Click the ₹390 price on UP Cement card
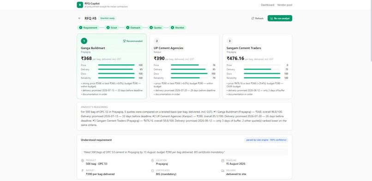This screenshot has height=181, width=372. 159,58
